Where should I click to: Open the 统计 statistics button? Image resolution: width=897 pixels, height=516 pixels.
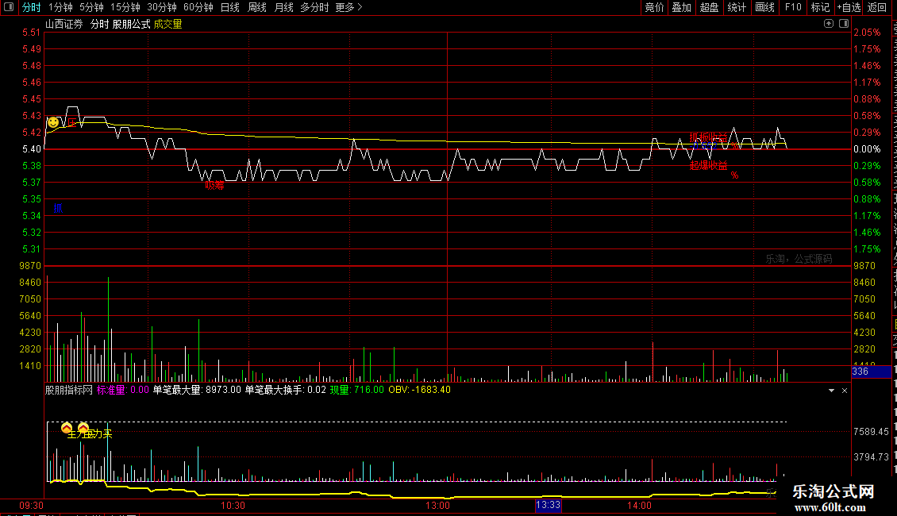point(736,7)
